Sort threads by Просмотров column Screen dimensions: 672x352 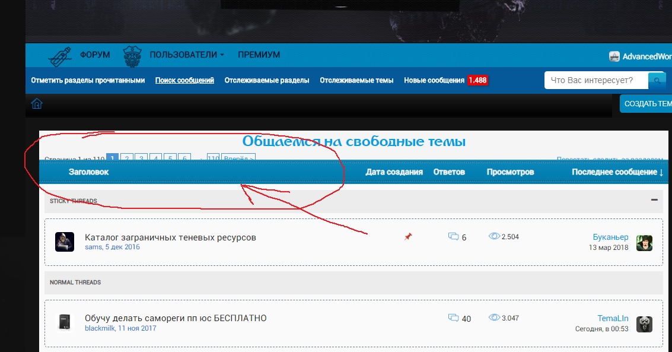click(x=511, y=172)
